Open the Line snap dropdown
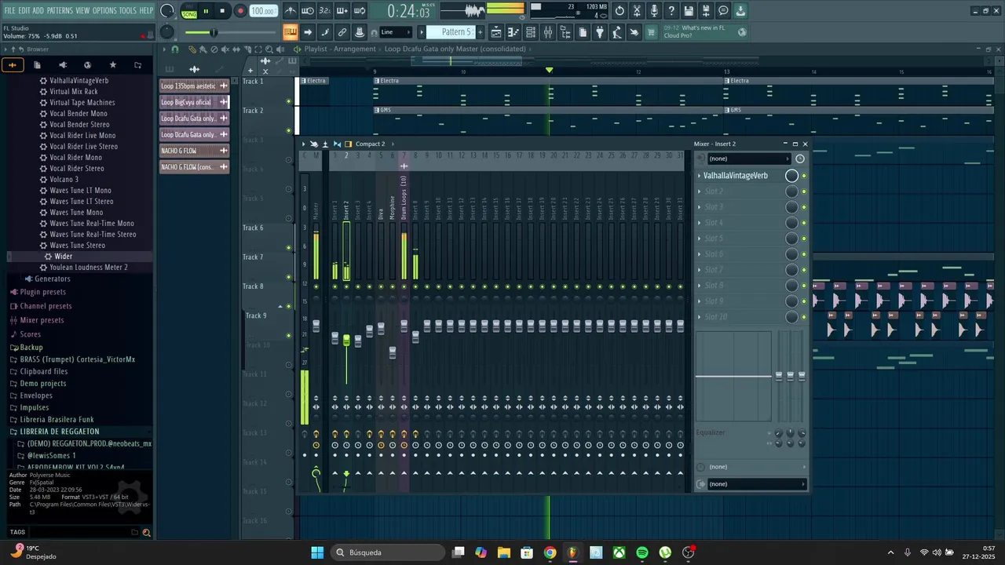The width and height of the screenshot is (1005, 565). click(x=395, y=32)
